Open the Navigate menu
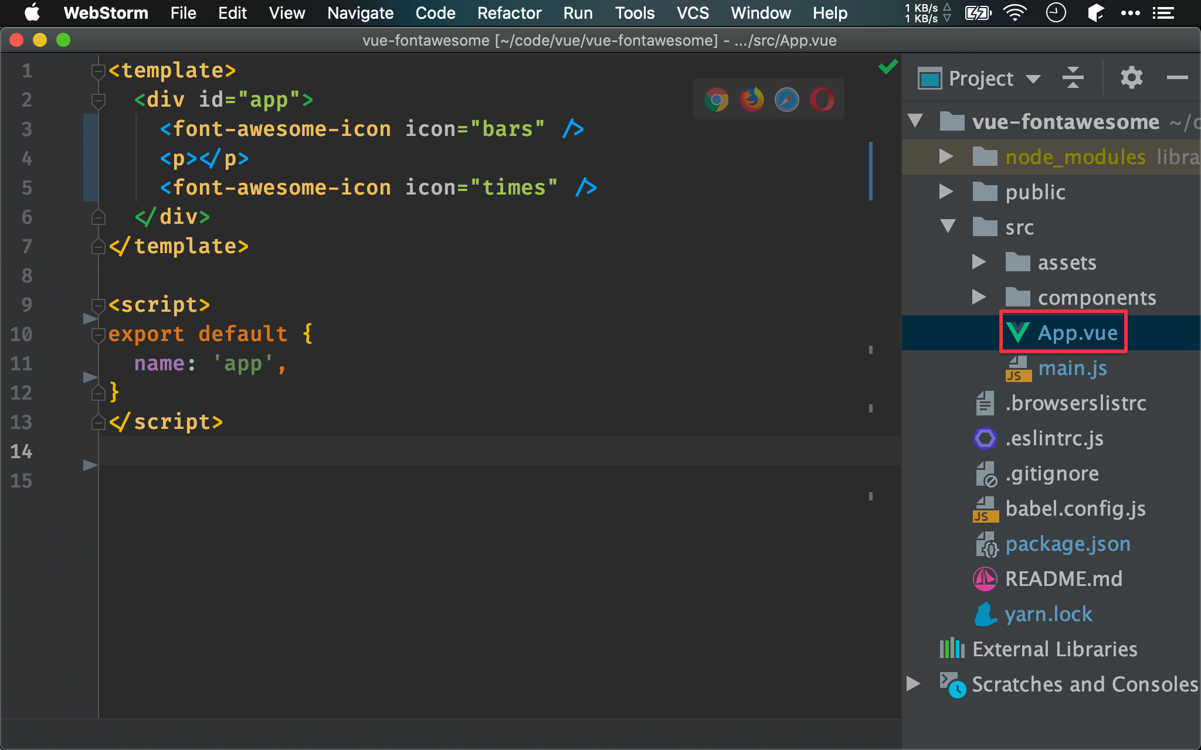Image resolution: width=1201 pixels, height=750 pixels. pyautogui.click(x=360, y=13)
